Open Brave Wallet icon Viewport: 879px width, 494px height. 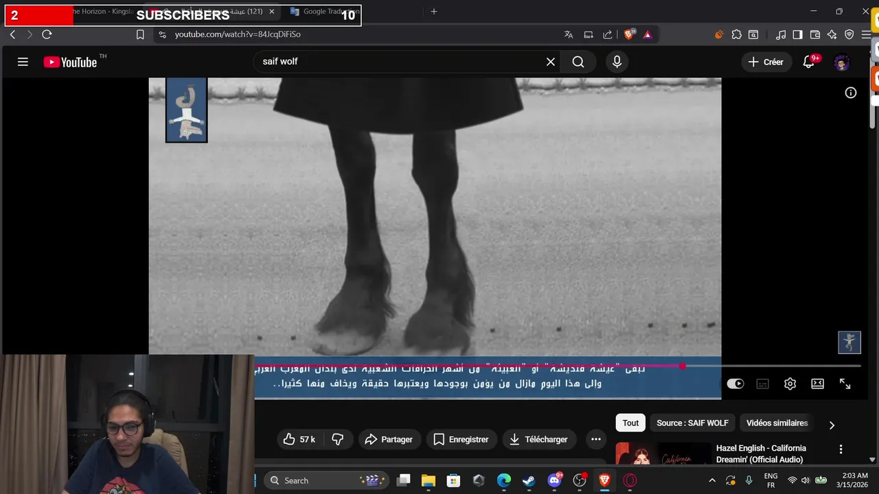(x=815, y=34)
